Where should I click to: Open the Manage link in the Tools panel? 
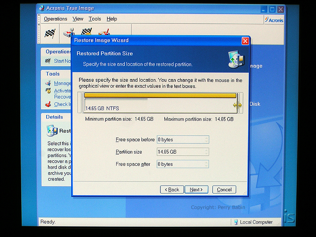click(62, 83)
